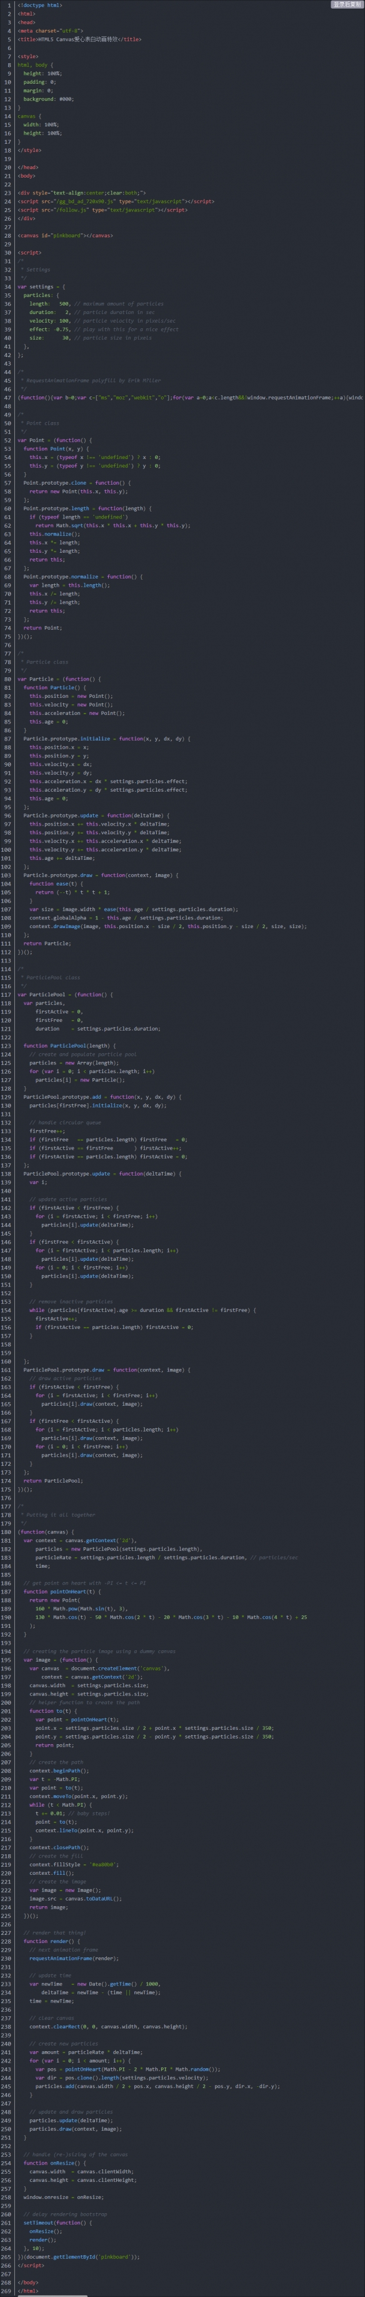Click the 'context.drawImage' line
The height and width of the screenshot is (2297, 365).
pyautogui.click(x=168, y=926)
